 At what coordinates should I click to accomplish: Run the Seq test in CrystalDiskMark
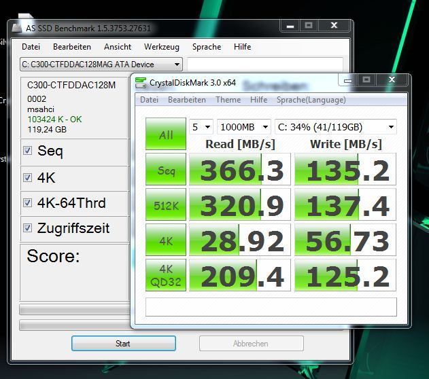[166, 169]
